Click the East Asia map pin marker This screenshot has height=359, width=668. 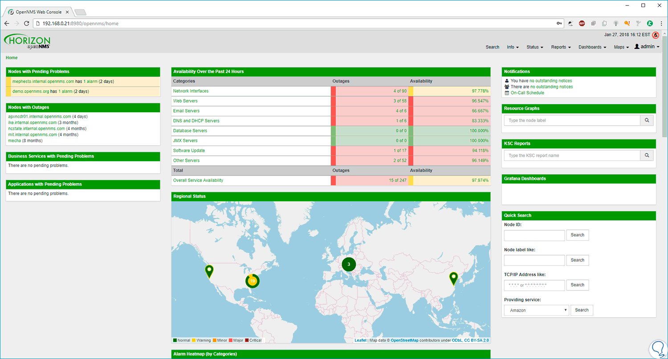click(x=454, y=278)
